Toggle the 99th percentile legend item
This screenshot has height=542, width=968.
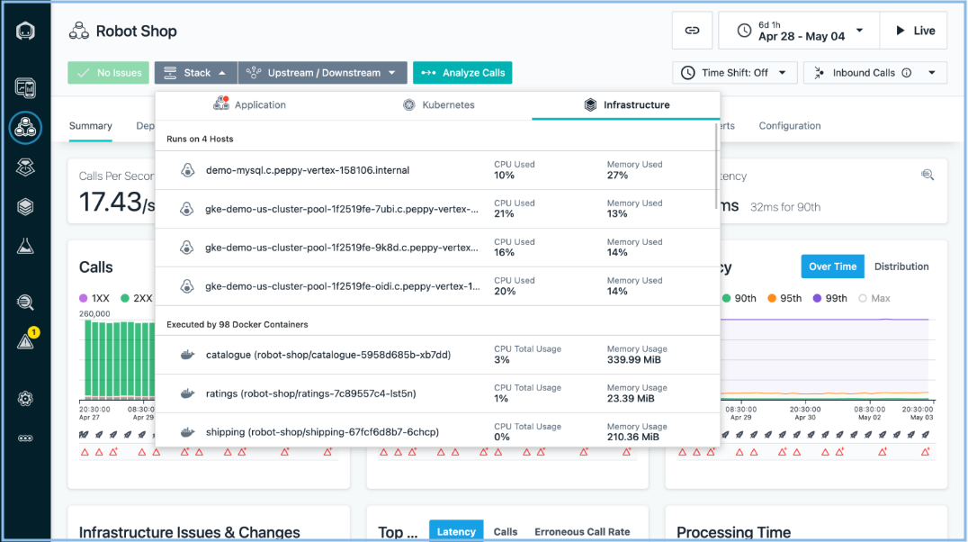coord(831,298)
